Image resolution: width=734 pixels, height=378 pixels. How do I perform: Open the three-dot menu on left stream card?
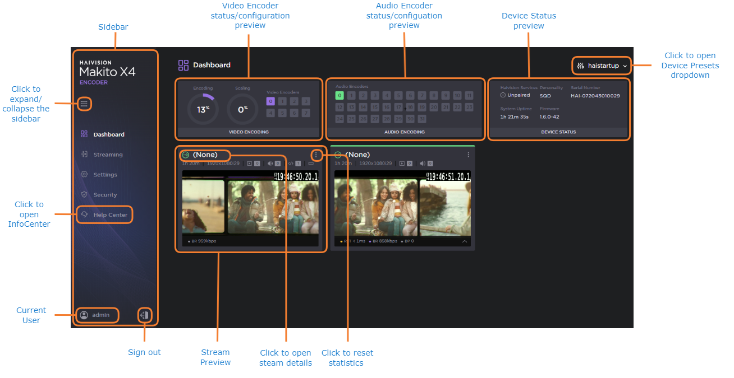coord(316,155)
